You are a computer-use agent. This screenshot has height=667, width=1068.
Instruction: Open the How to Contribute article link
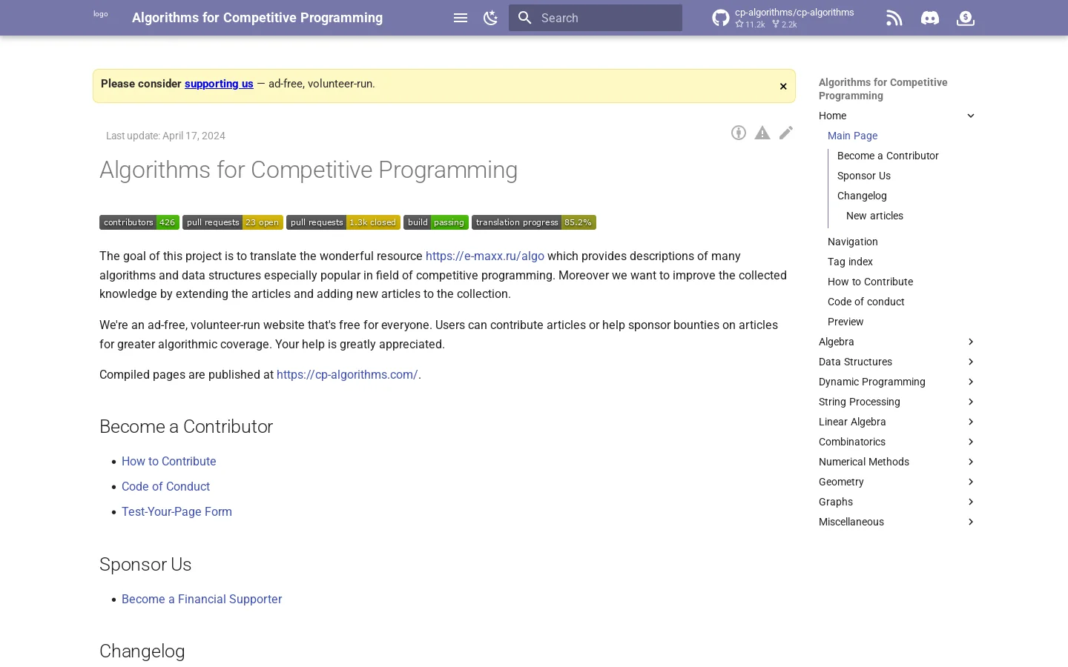point(169,462)
